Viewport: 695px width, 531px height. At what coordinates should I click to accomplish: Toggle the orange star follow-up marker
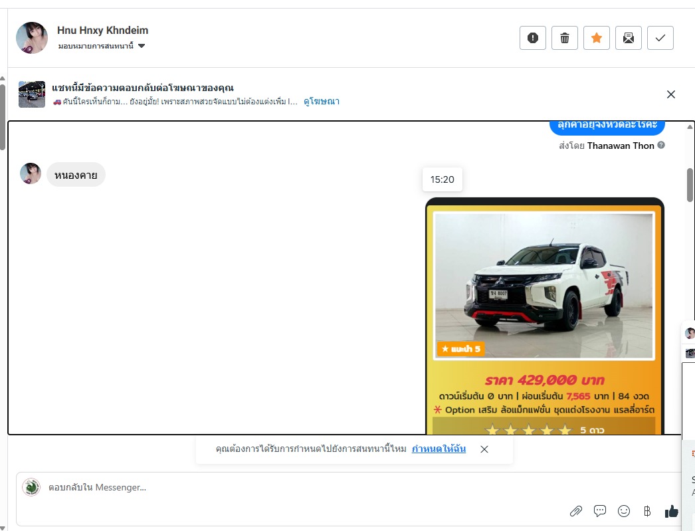596,38
